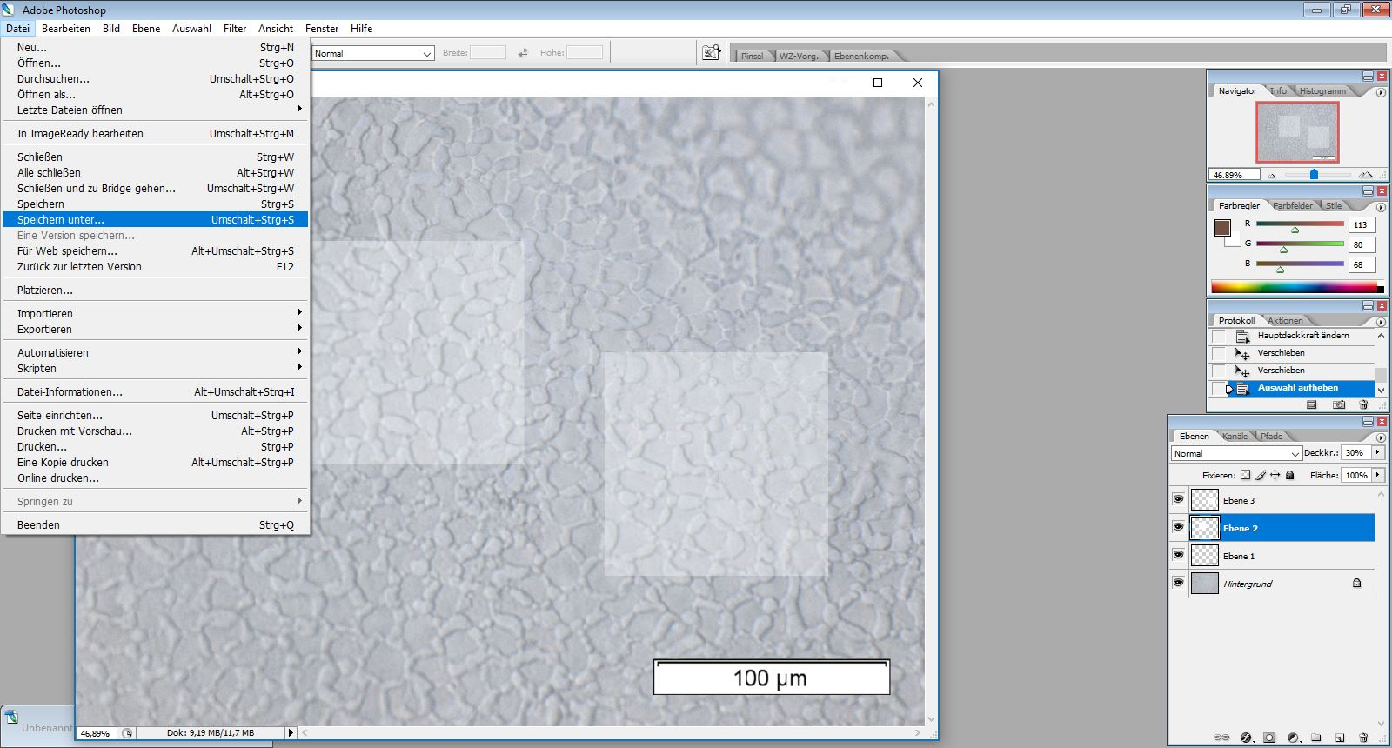Lock position move icon in Fixieren
The width and height of the screenshot is (1392, 748).
click(x=1275, y=475)
